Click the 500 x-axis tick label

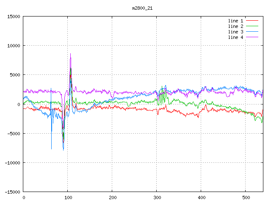(246, 198)
